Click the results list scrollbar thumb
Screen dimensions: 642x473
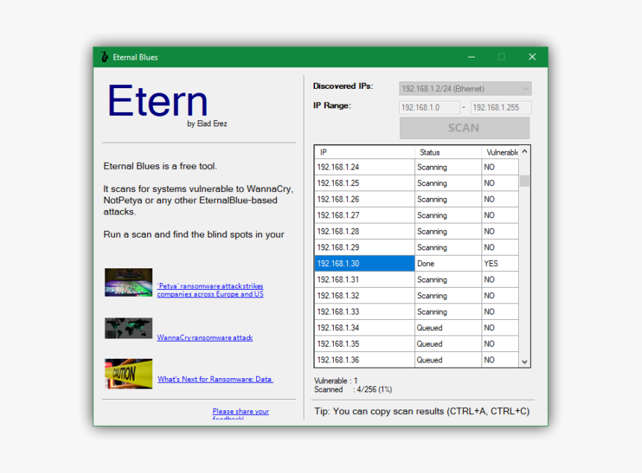[x=525, y=181]
